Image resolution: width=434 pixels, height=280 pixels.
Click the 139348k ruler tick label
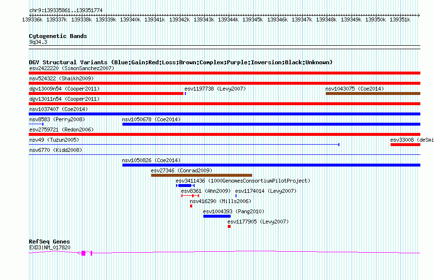pyautogui.click(x=326, y=19)
